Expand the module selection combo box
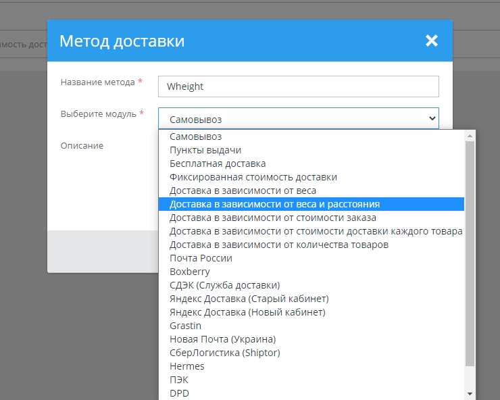The width and height of the screenshot is (500, 400). pos(298,119)
